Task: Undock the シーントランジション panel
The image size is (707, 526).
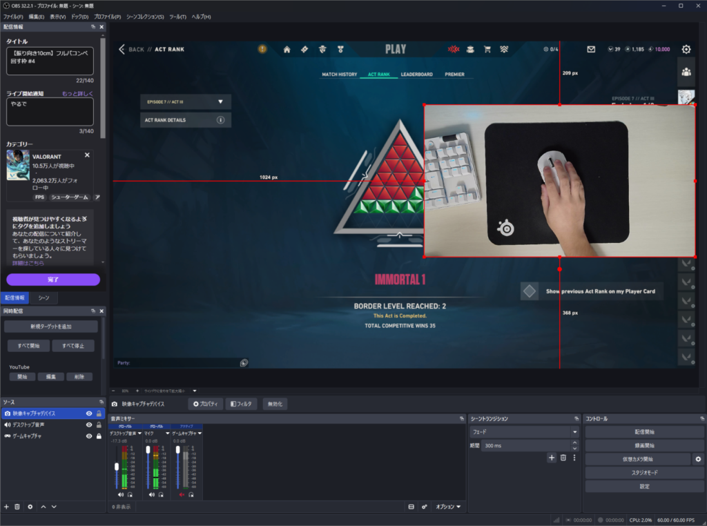Action: click(577, 418)
